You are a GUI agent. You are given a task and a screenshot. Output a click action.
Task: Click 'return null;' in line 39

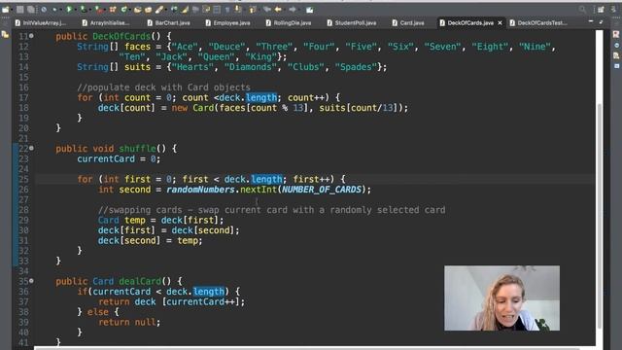point(129,322)
